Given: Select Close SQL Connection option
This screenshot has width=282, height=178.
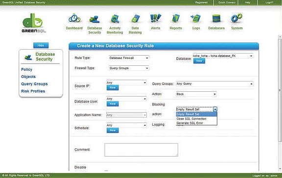Looking at the screenshot, I should [x=196, y=119].
